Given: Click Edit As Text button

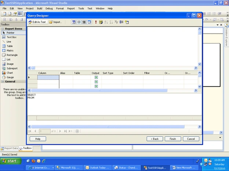Looking at the screenshot, I should [x=37, y=22].
